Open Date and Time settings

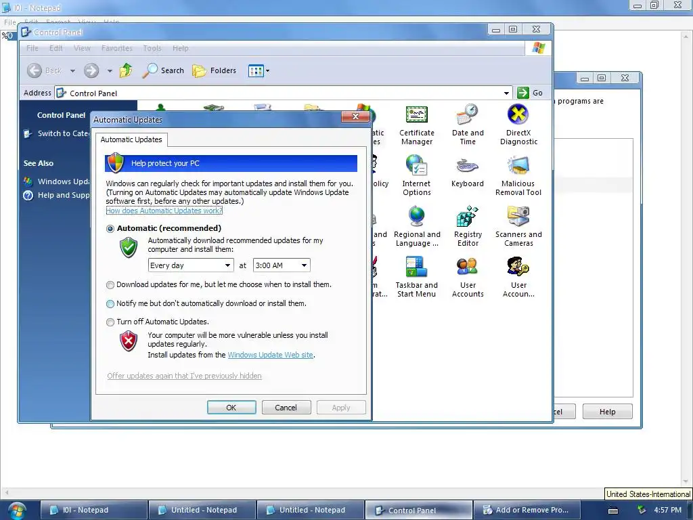click(x=468, y=125)
